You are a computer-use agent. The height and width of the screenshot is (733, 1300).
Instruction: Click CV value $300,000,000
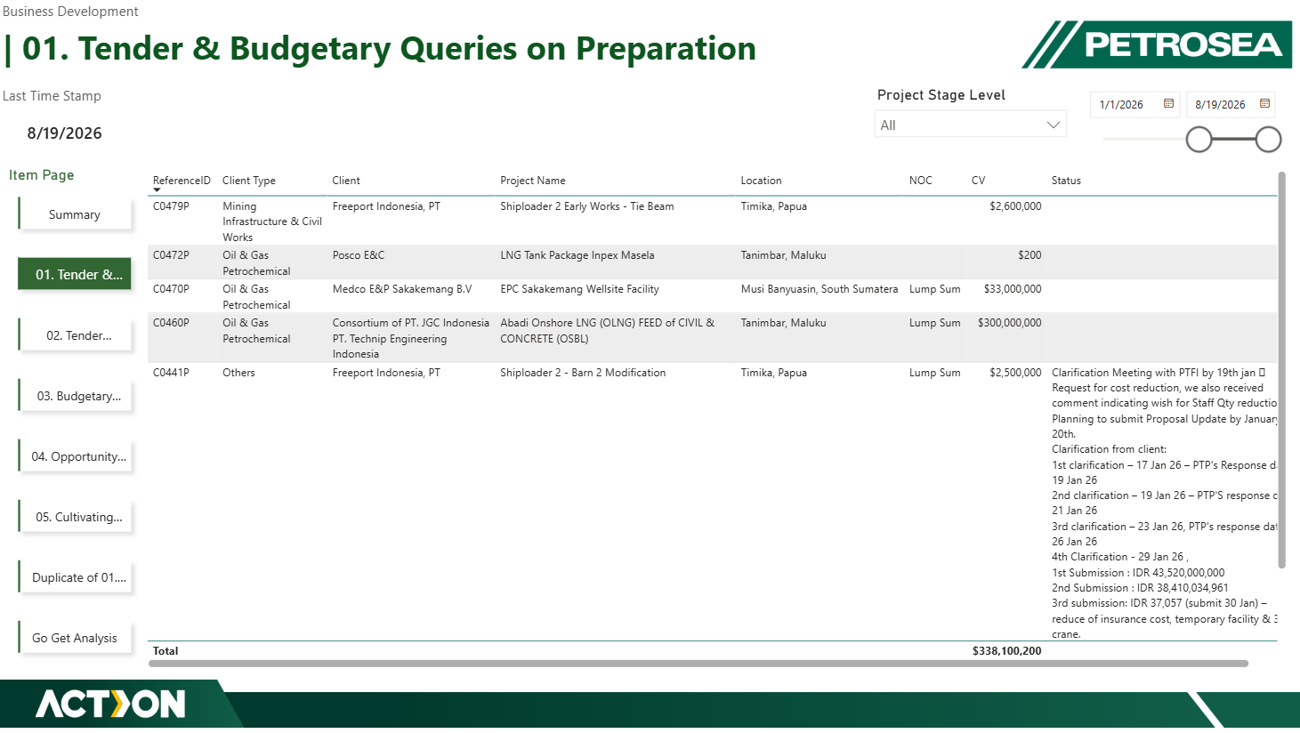(x=1009, y=322)
